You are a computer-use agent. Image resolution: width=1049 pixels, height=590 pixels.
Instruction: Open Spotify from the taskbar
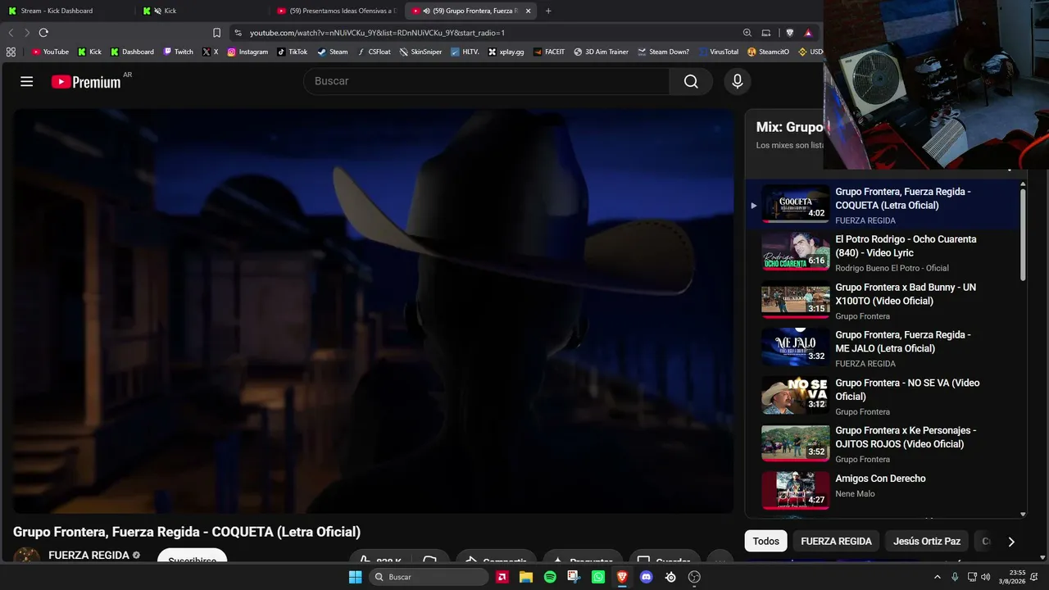coord(550,577)
